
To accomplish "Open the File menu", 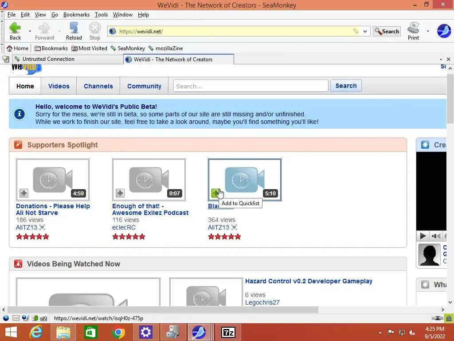I will pyautogui.click(x=11, y=15).
